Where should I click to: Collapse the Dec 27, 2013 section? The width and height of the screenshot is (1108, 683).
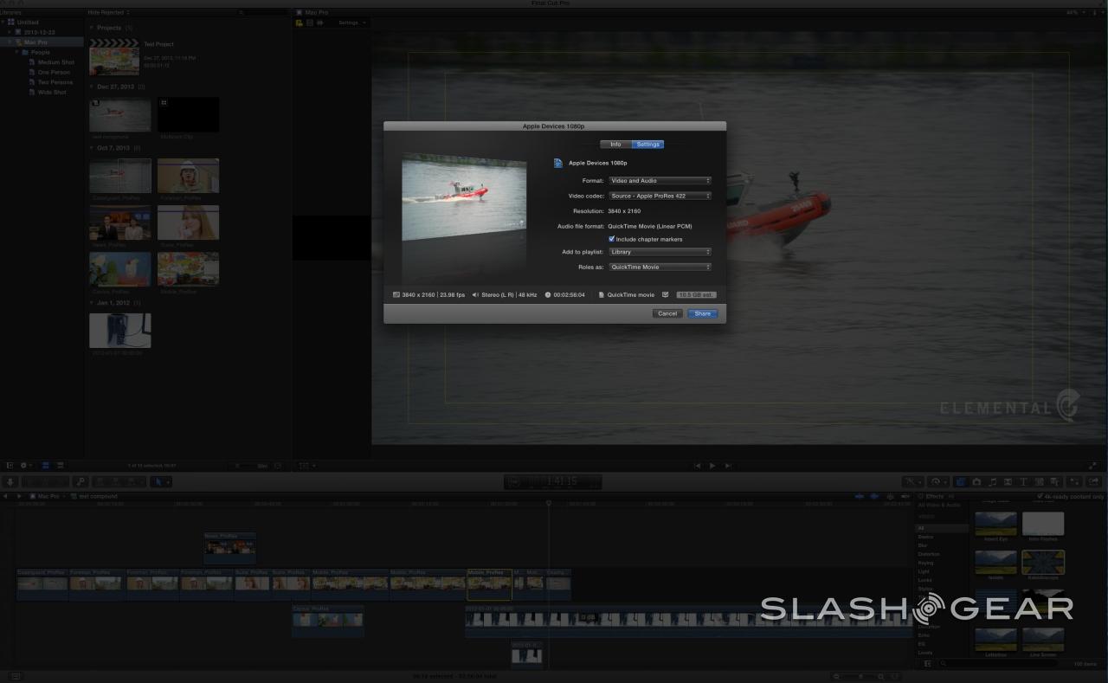(x=92, y=87)
